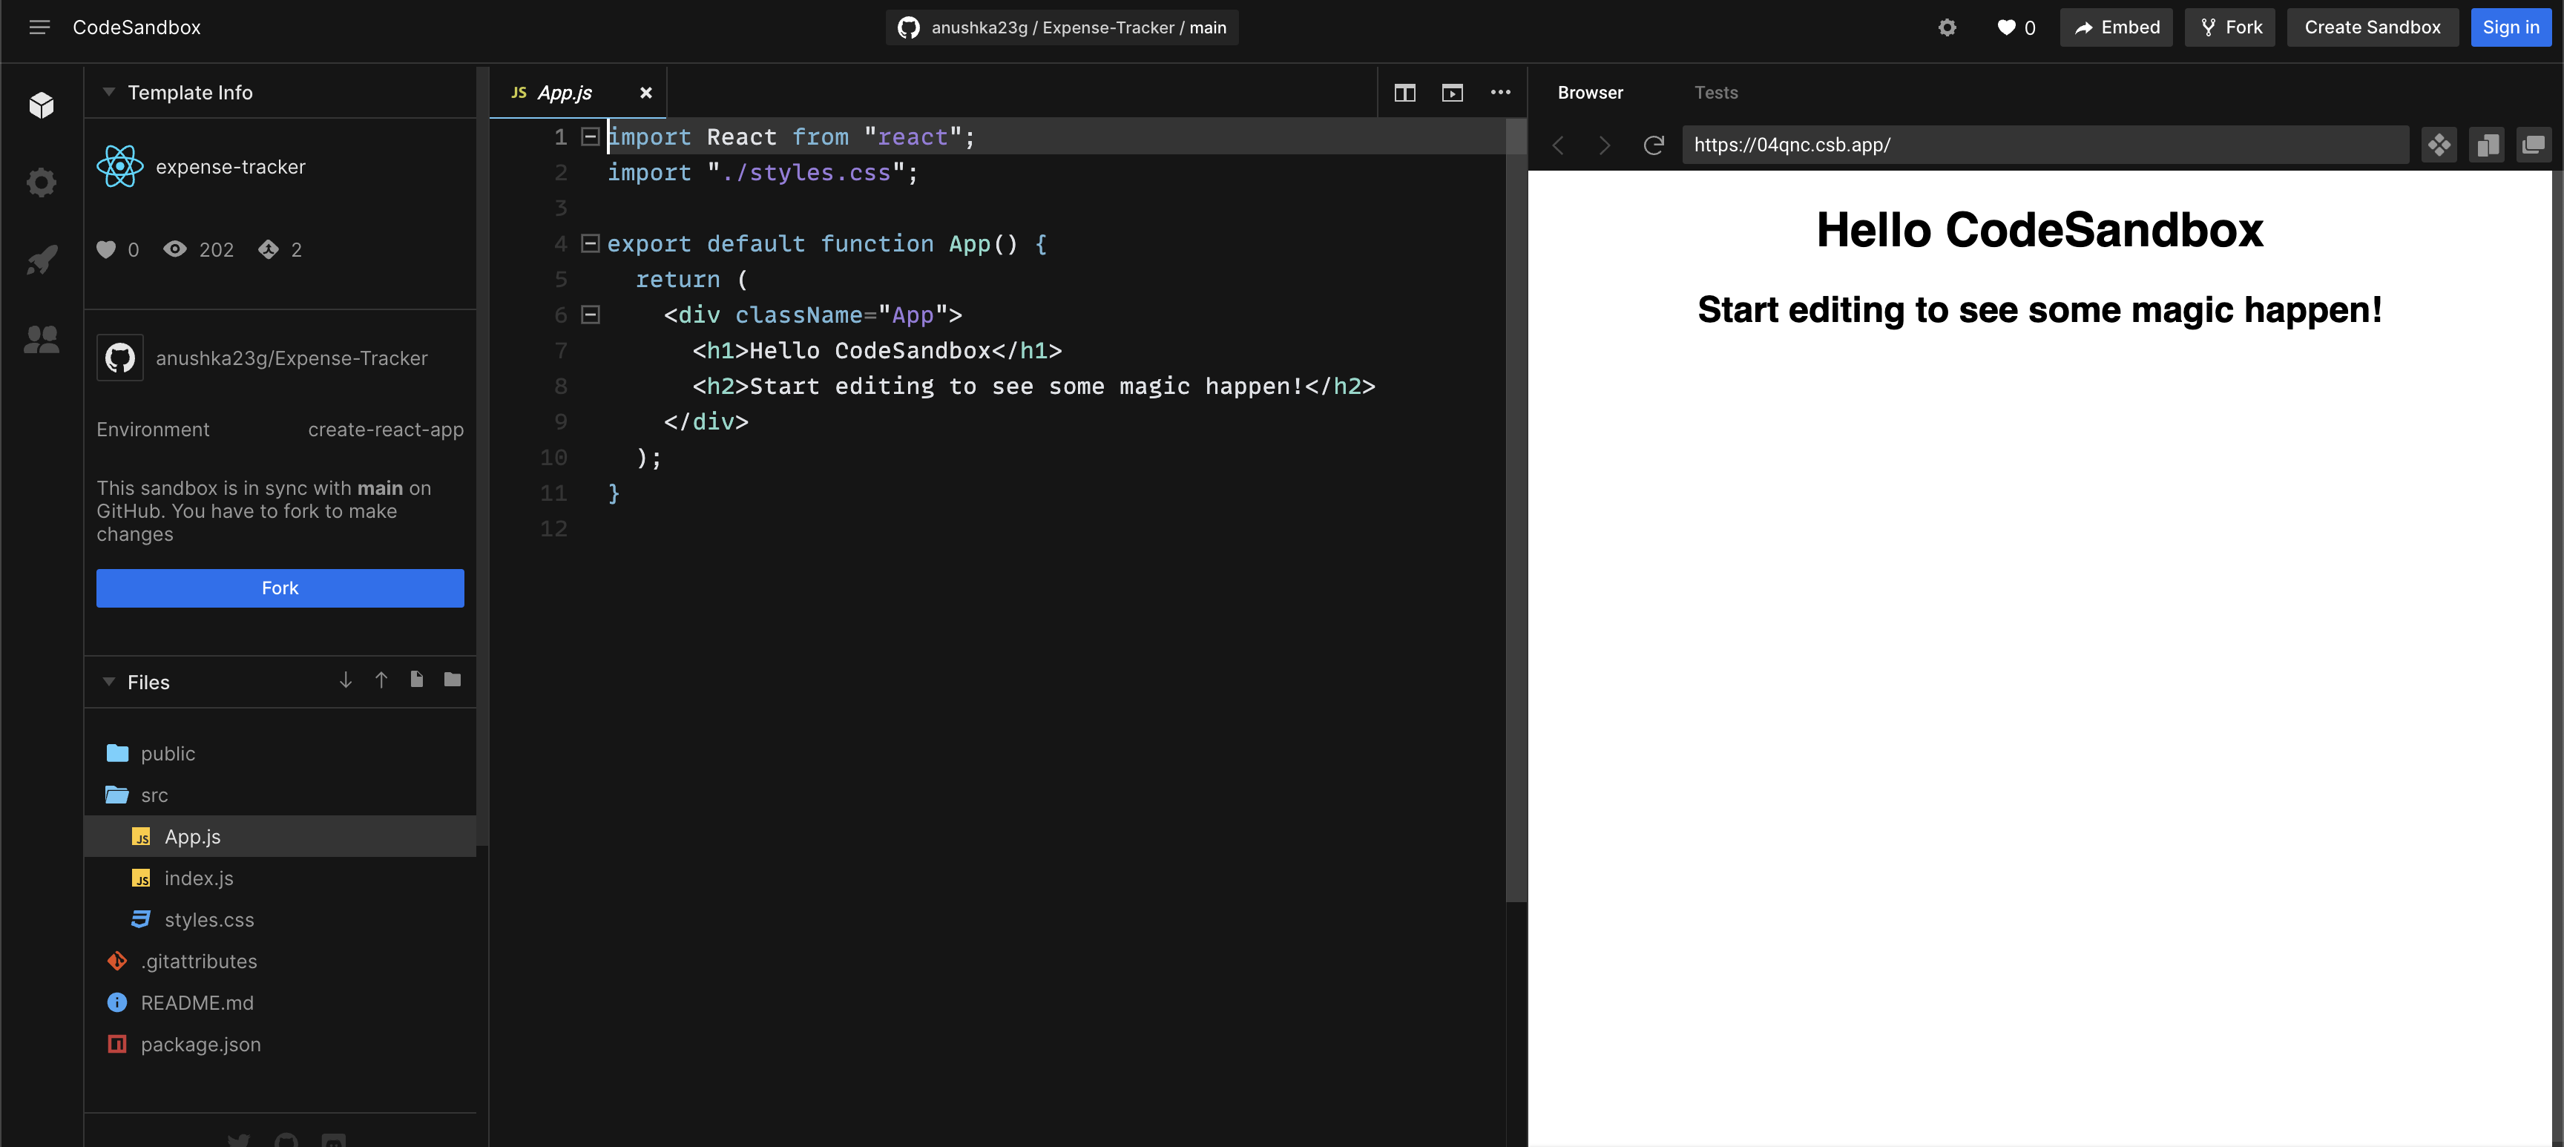Open preview in new window icon
Image resolution: width=2564 pixels, height=1147 pixels.
click(x=2533, y=145)
